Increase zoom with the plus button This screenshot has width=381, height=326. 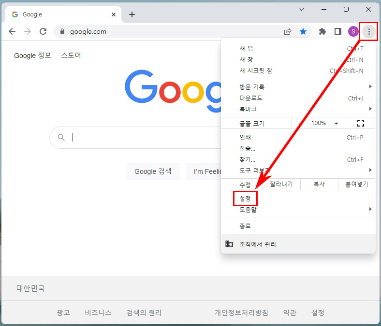click(336, 123)
